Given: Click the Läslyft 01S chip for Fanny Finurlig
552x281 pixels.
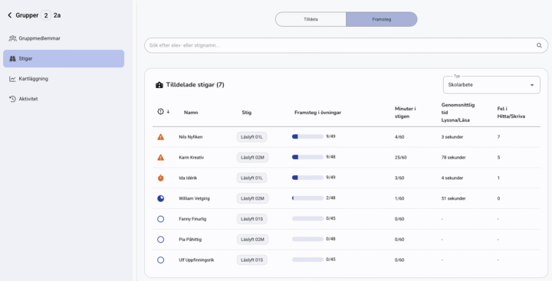Looking at the screenshot, I should tap(251, 219).
